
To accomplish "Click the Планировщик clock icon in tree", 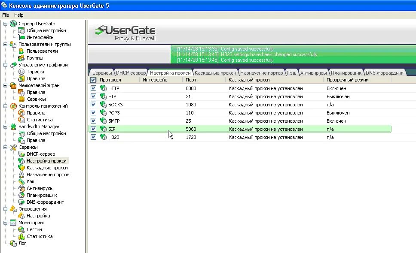I will 21,195.
